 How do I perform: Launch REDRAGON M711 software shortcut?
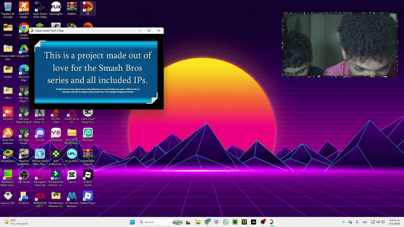coord(40,200)
